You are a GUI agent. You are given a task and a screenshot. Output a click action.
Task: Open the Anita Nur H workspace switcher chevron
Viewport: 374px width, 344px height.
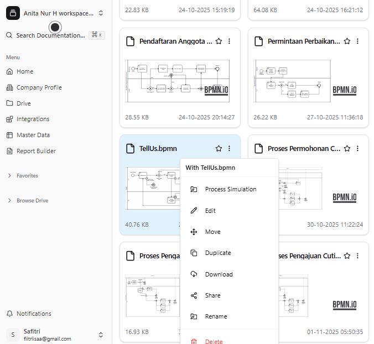(x=101, y=13)
